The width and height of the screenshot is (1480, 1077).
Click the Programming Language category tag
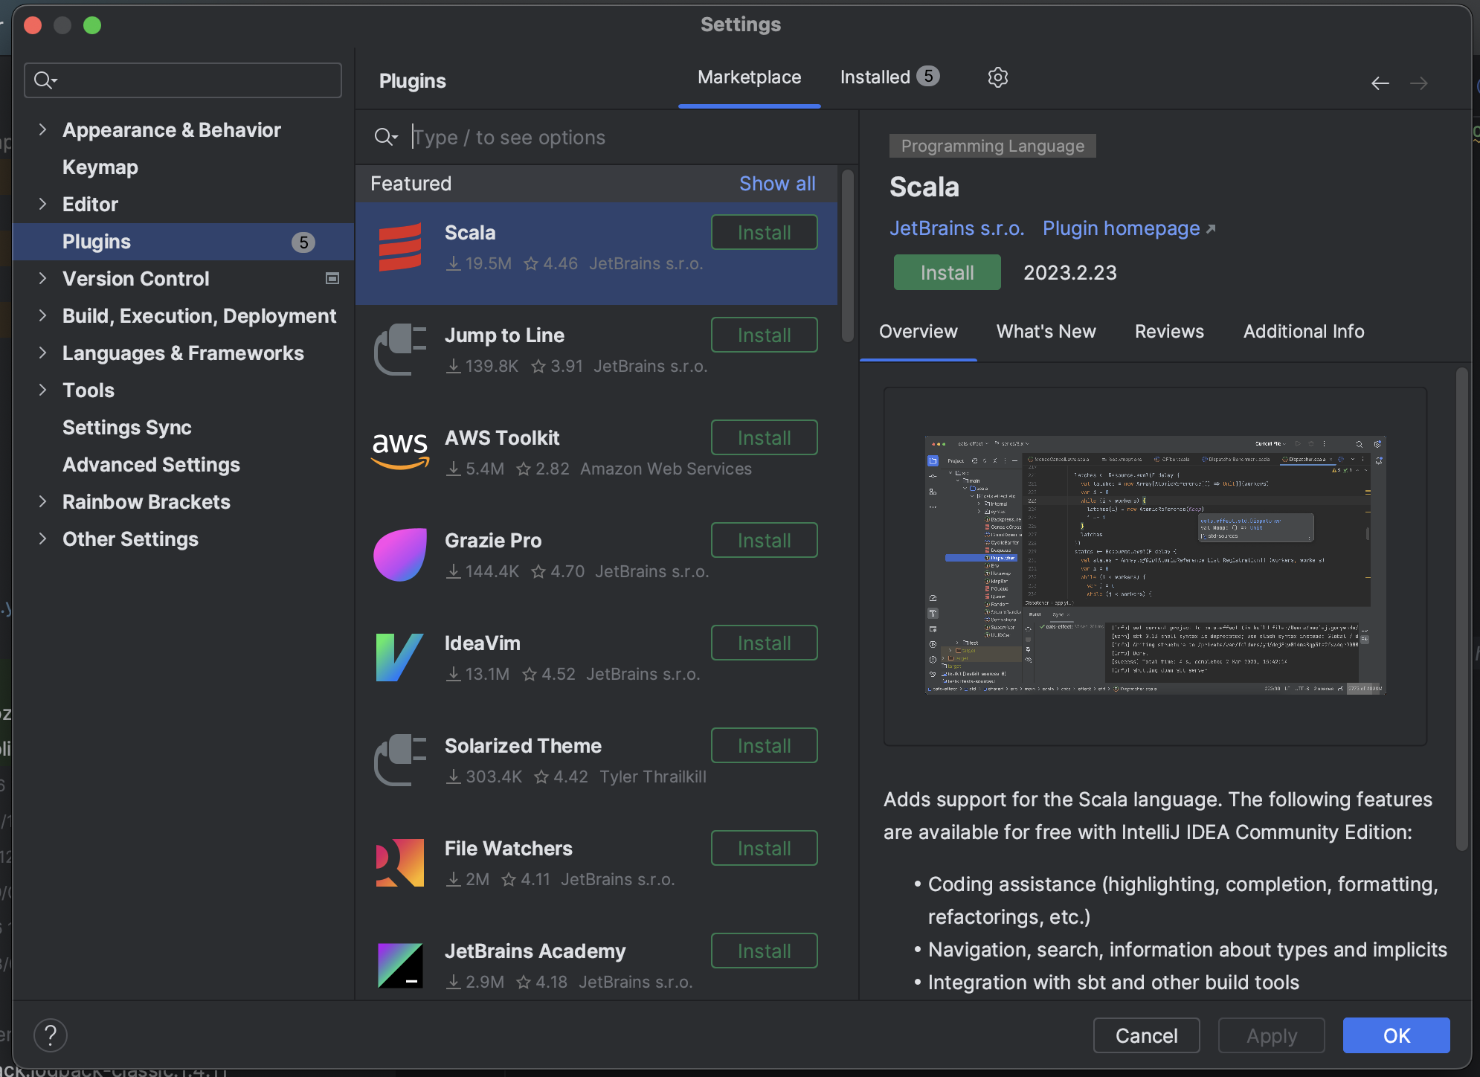click(x=992, y=146)
